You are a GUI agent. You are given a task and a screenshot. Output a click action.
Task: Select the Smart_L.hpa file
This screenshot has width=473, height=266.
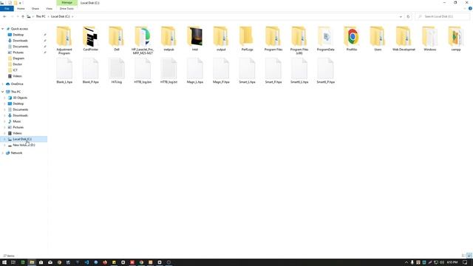click(x=247, y=71)
